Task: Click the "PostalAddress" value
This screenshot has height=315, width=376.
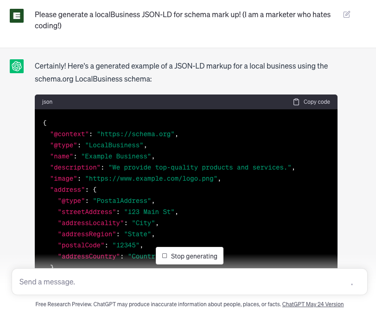Action: (122, 201)
